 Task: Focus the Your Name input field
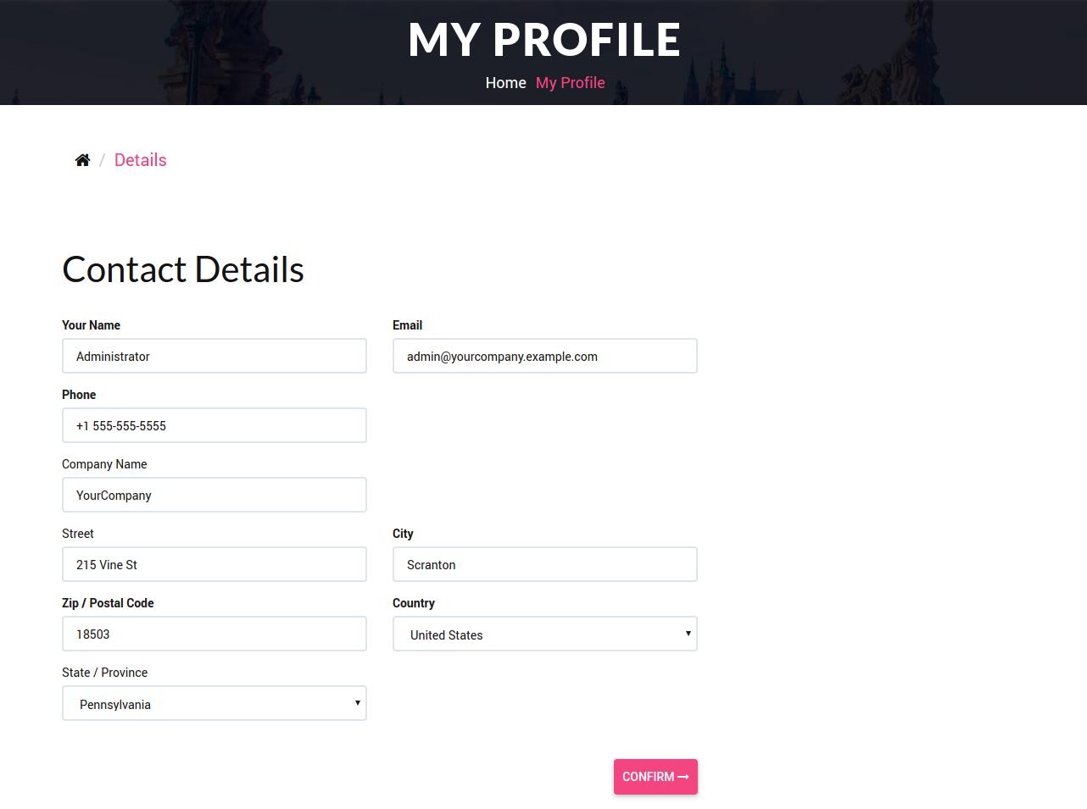point(215,356)
